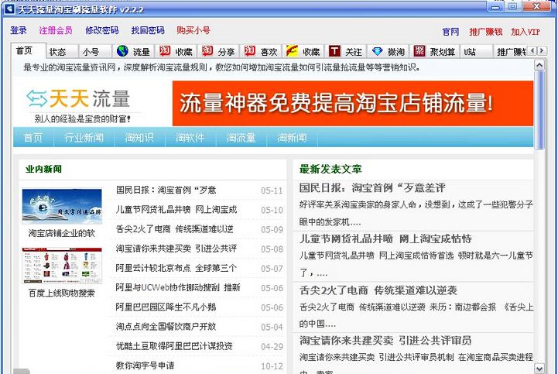Click the date 10-12 in news list
The width and height of the screenshot is (558, 374).
click(272, 366)
